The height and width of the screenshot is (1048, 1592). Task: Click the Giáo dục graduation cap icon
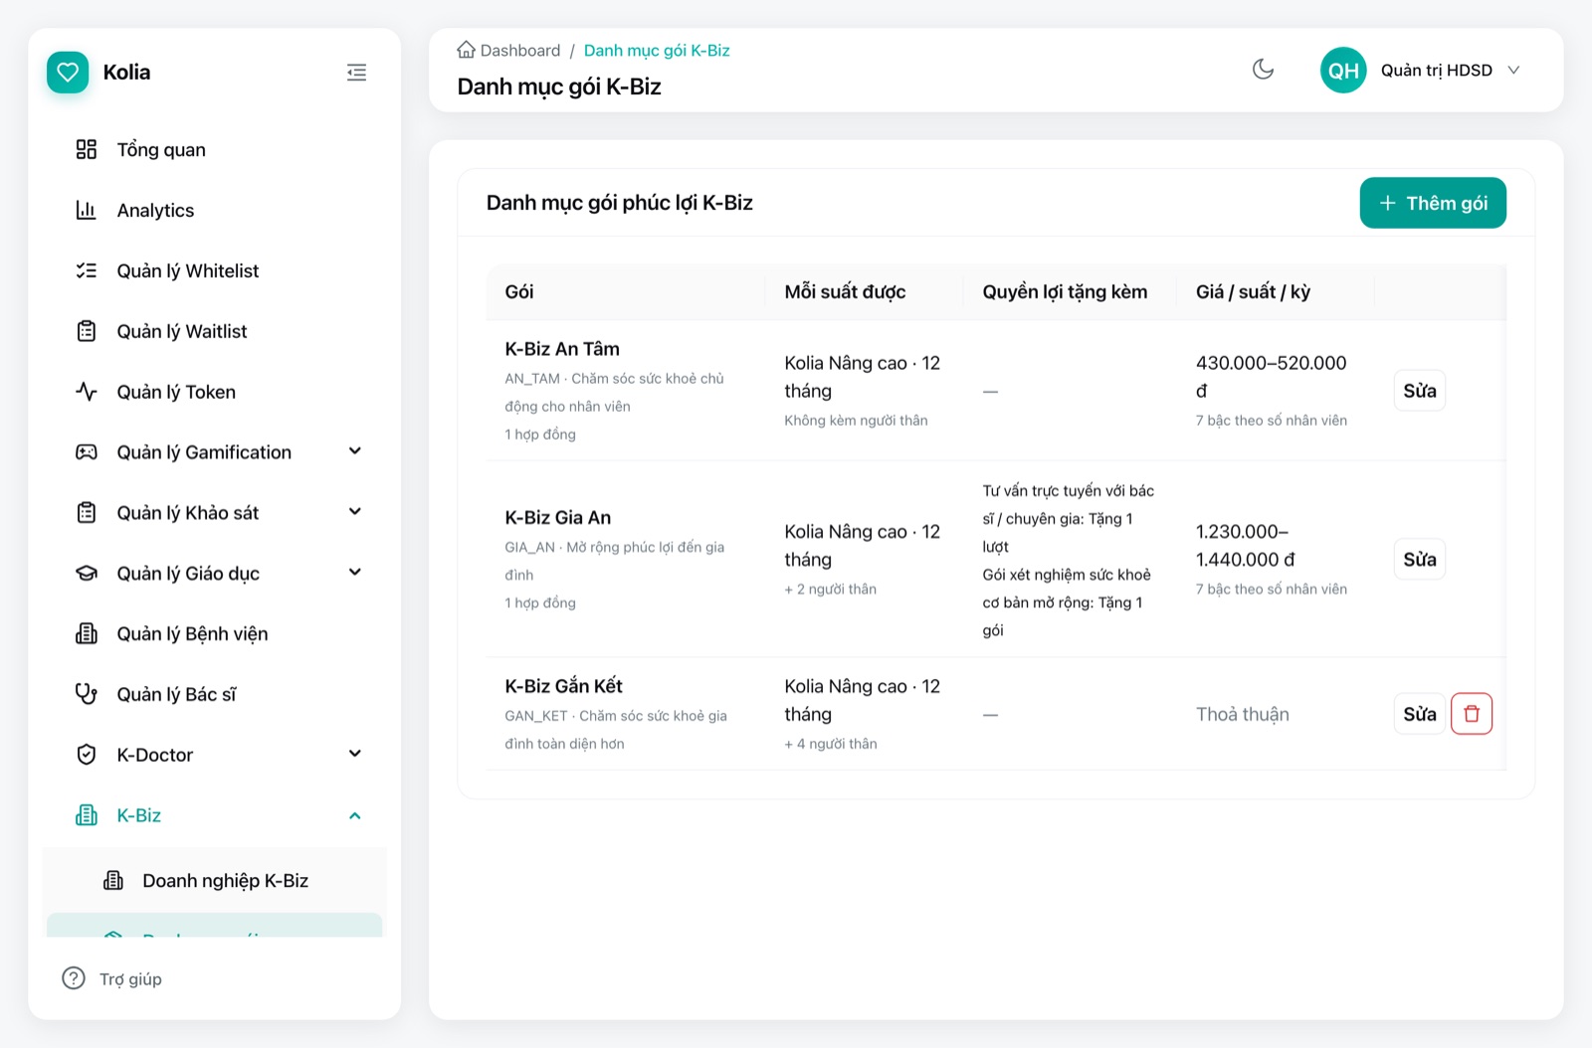click(87, 574)
